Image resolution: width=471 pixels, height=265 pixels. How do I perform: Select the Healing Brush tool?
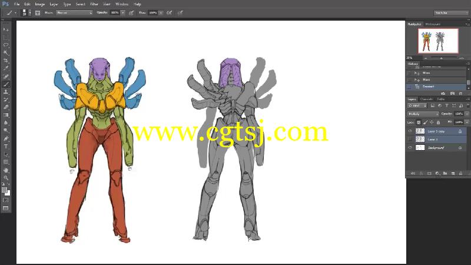pos(6,77)
